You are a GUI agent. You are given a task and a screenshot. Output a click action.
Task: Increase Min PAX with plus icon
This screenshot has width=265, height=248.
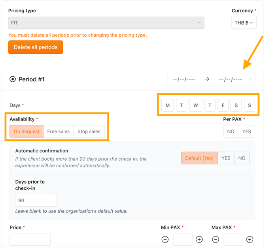coord(199,239)
